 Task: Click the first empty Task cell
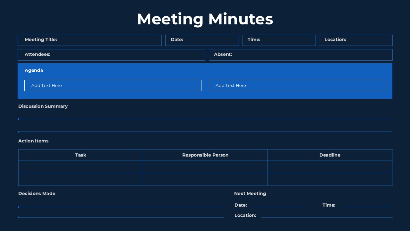[80, 167]
